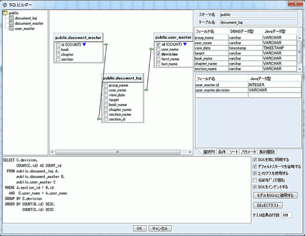Uncheck devision field in user_master table
305x236 pixels.
(158, 55)
